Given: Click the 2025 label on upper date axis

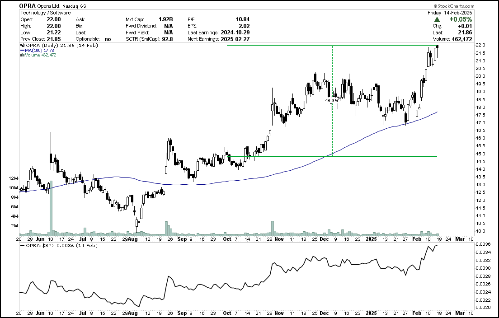Looking at the screenshot, I should tap(371, 239).
